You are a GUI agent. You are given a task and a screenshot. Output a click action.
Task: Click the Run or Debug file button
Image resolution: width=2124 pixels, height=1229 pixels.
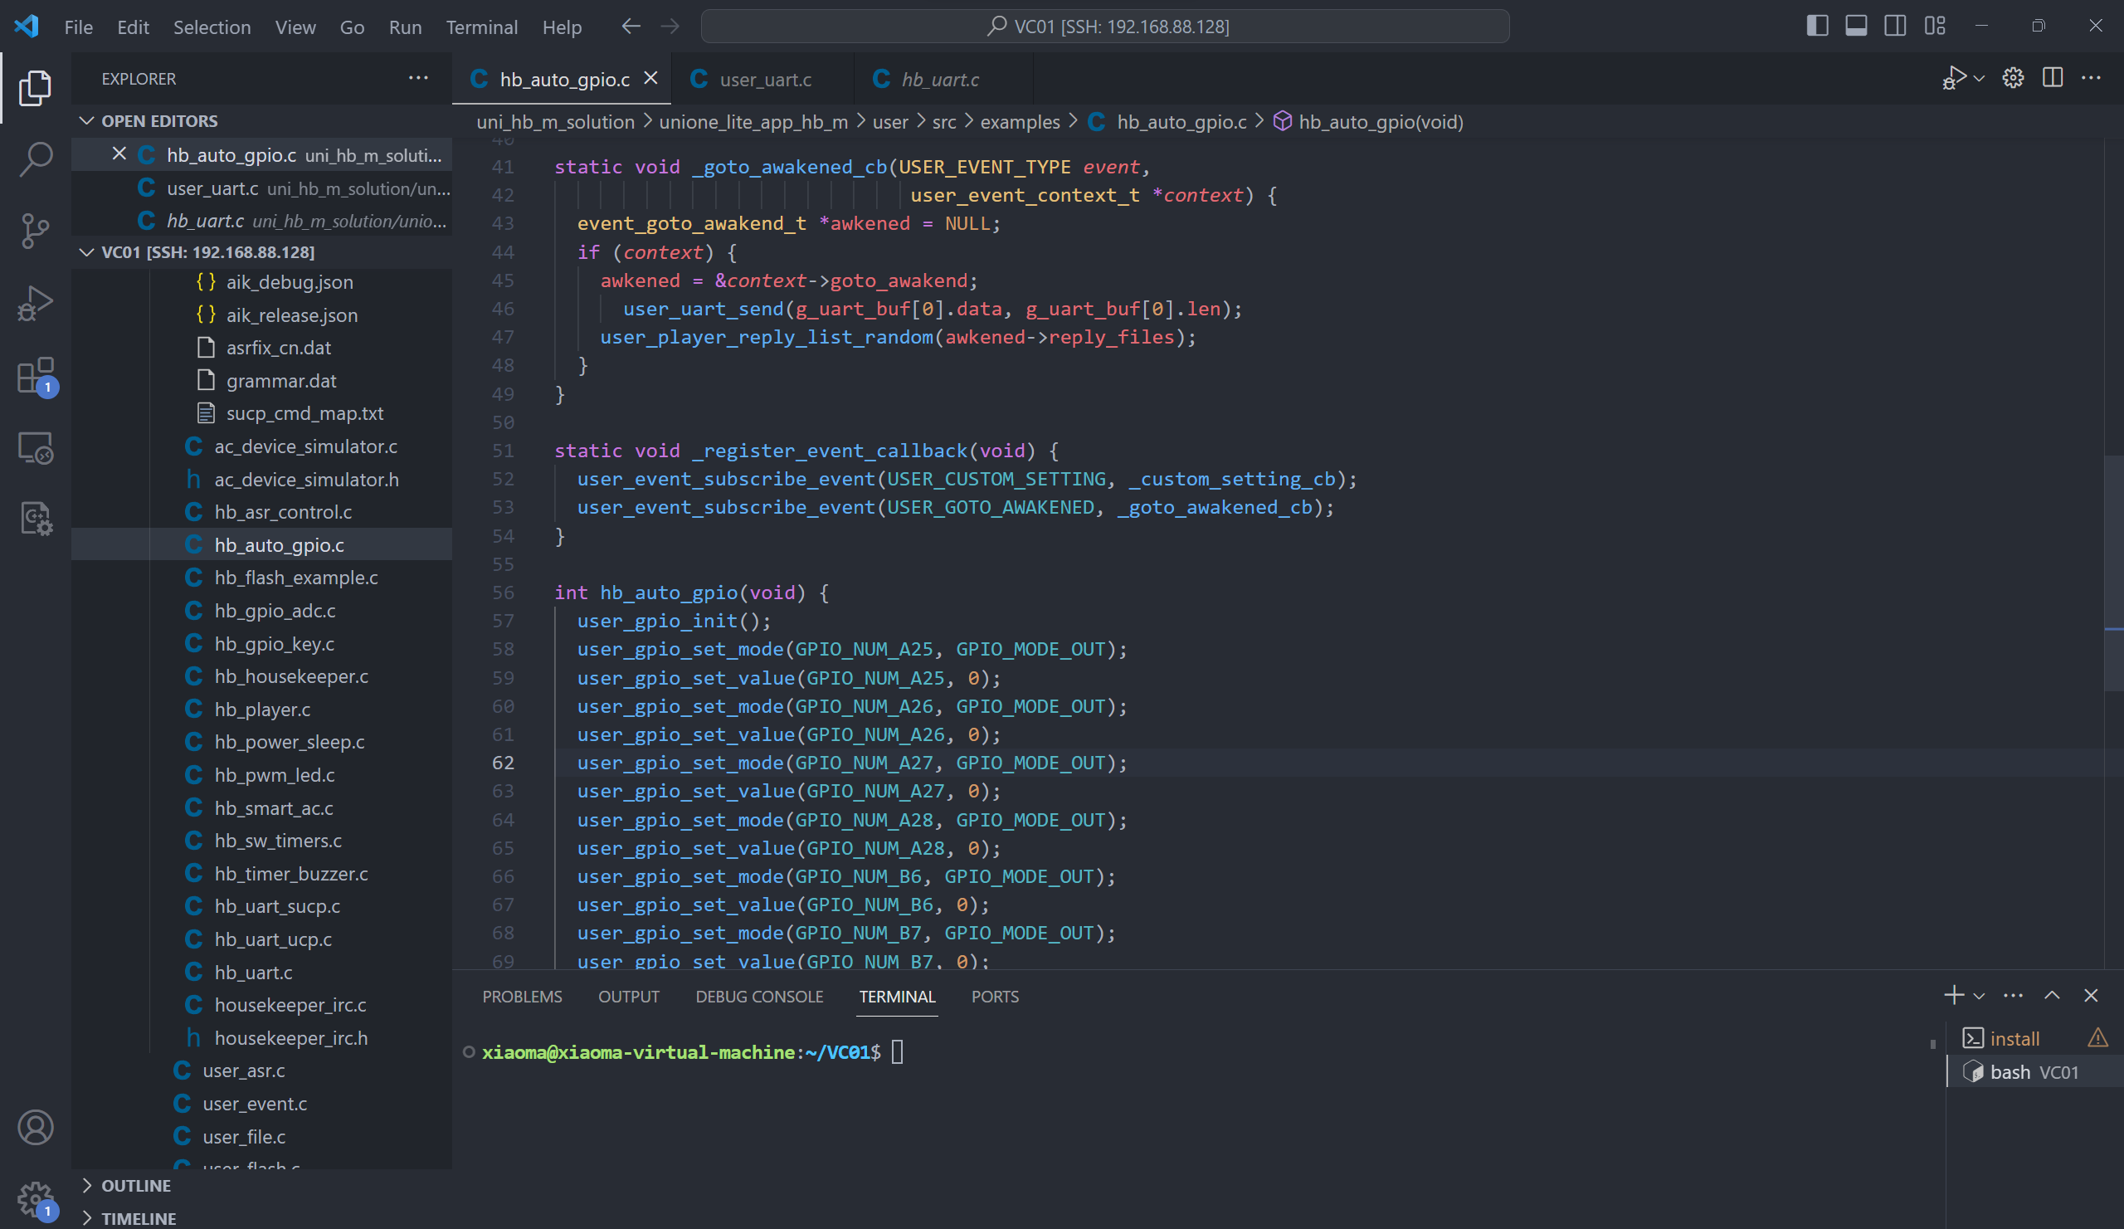pyautogui.click(x=1954, y=78)
